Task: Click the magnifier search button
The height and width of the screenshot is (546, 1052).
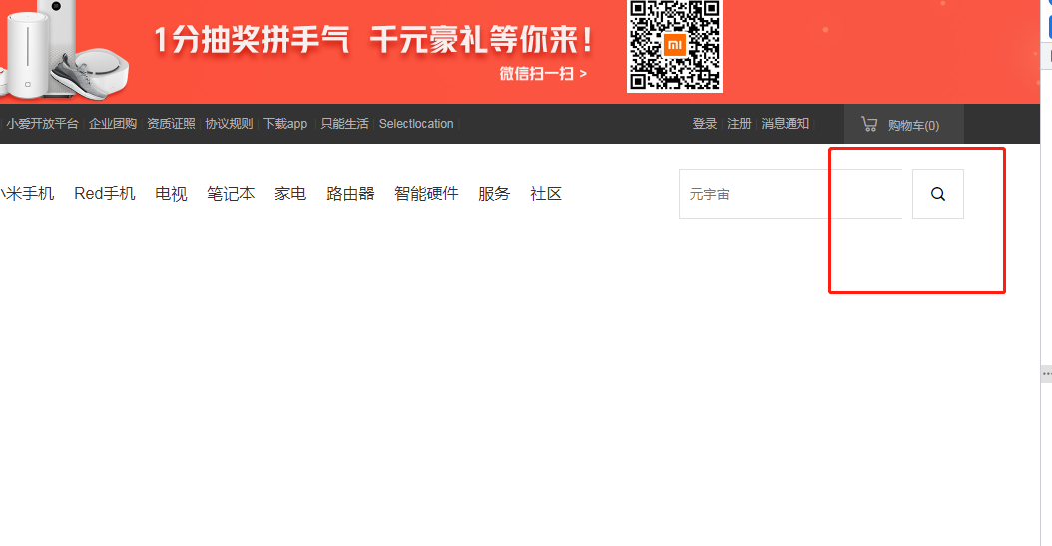Action: click(x=938, y=194)
